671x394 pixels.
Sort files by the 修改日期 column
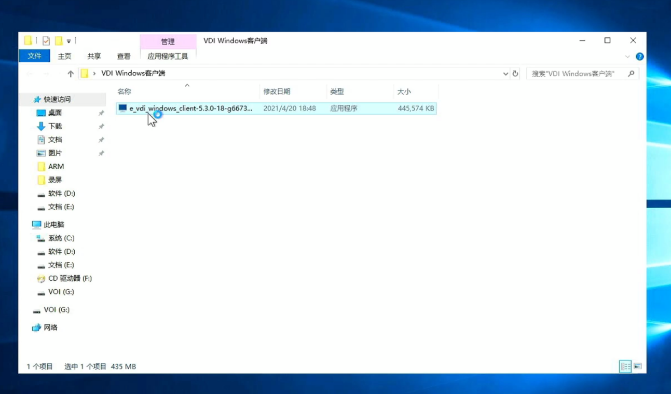tap(277, 91)
